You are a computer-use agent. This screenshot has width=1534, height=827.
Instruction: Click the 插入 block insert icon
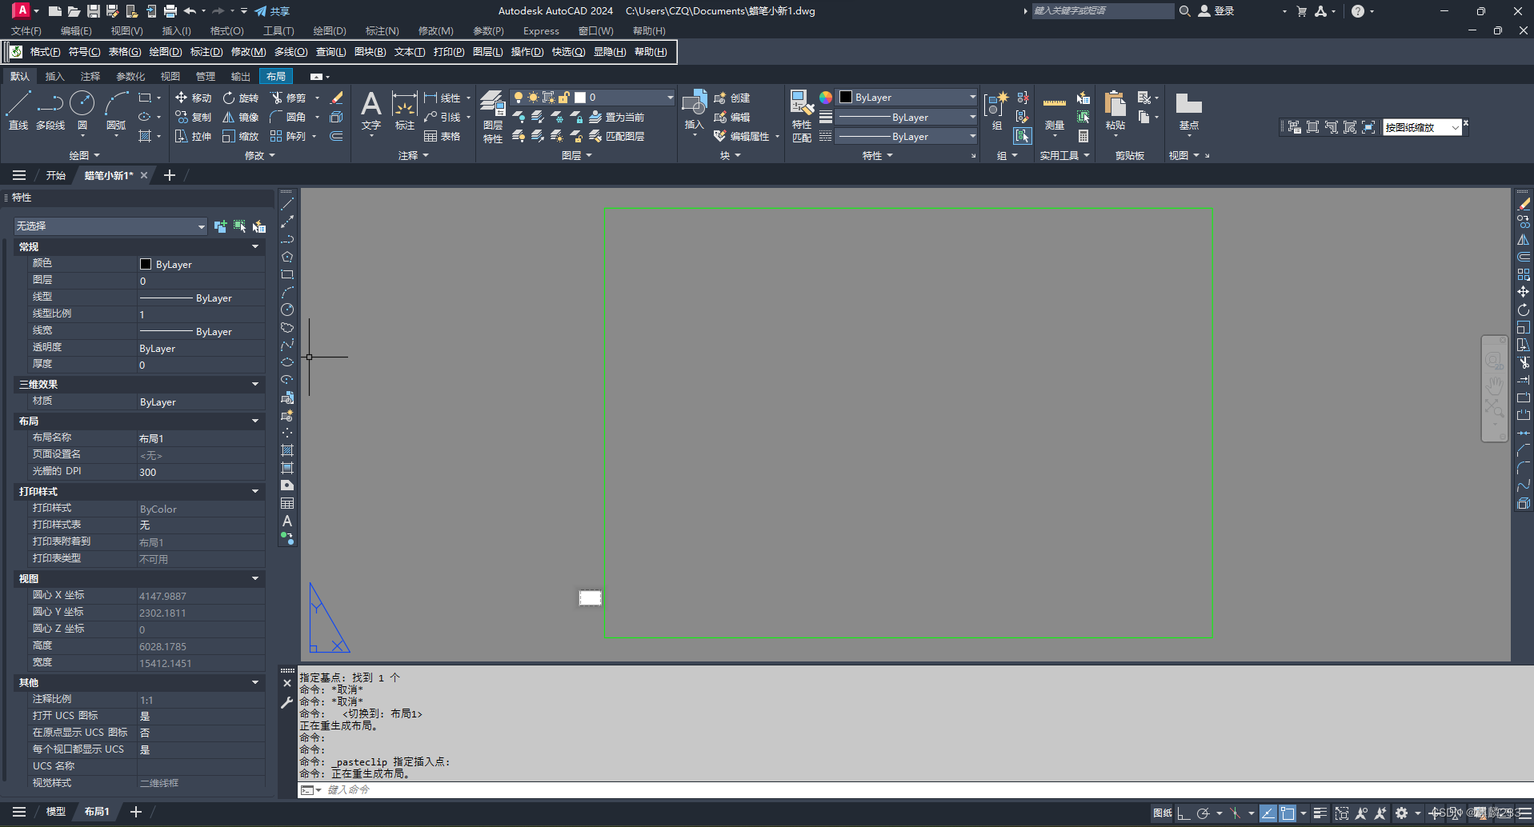click(x=694, y=109)
